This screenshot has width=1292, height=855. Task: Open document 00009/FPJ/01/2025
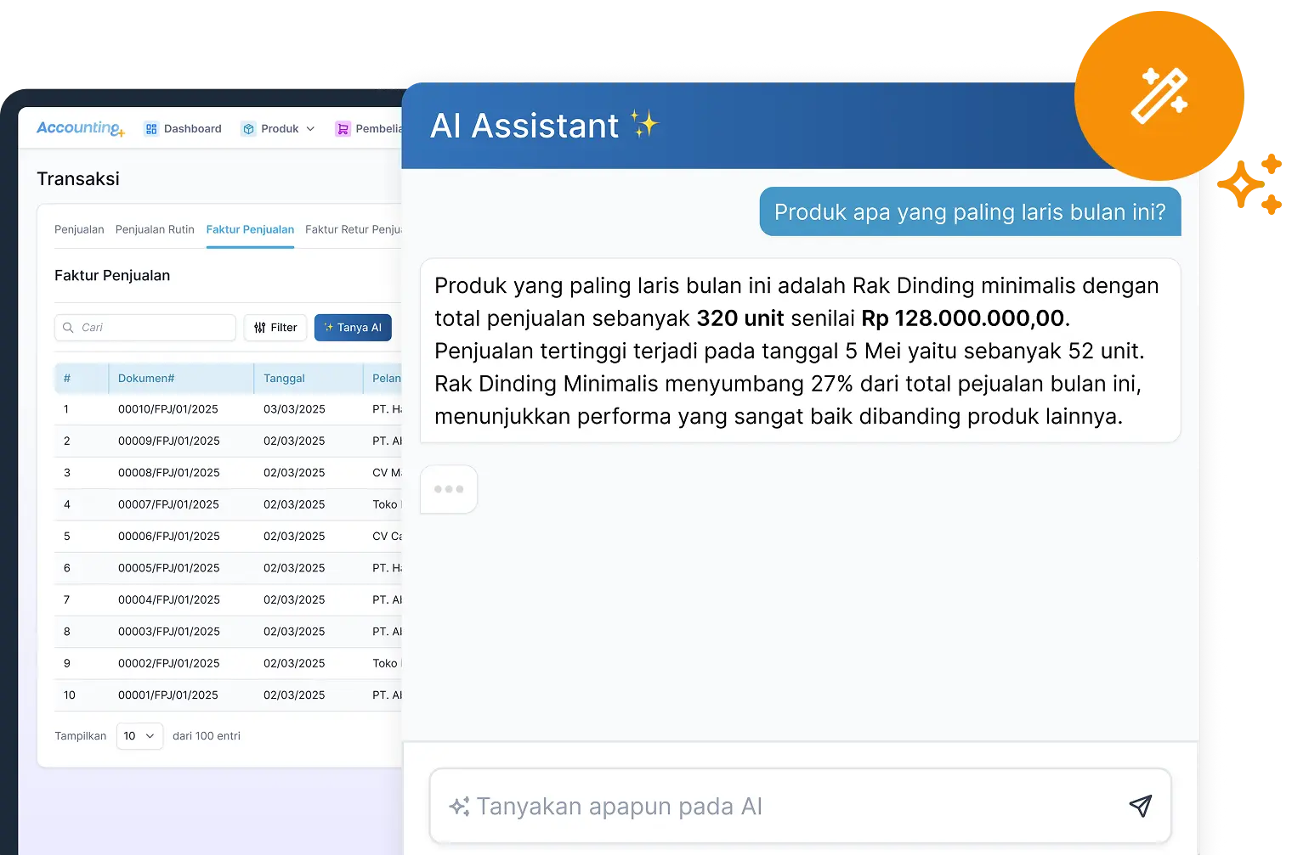tap(169, 441)
